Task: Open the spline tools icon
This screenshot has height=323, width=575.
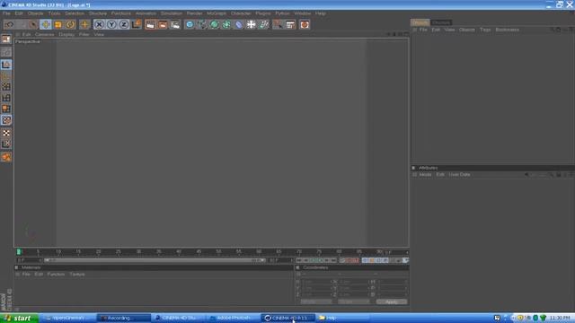Action: pos(202,24)
